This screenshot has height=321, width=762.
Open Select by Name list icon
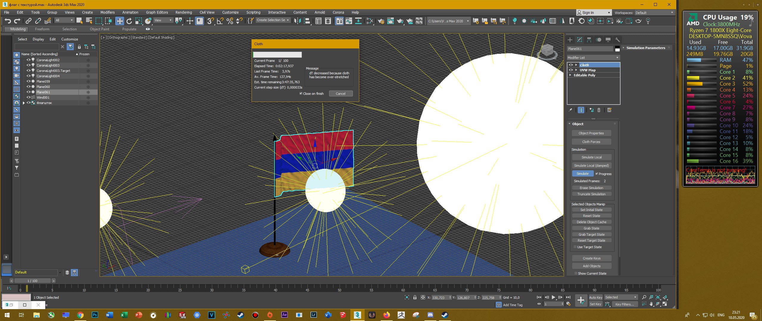(x=89, y=21)
